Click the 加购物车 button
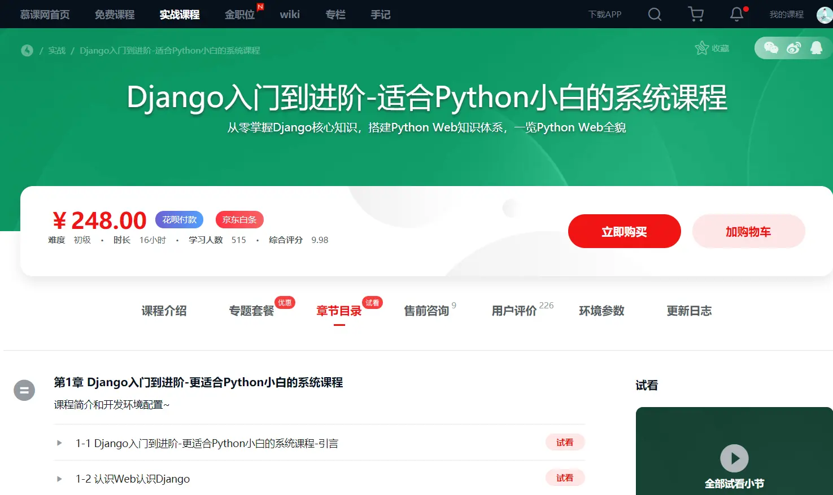The height and width of the screenshot is (495, 833). [748, 231]
